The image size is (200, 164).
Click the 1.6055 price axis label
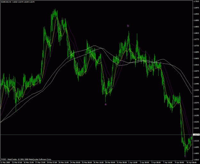tap(196, 153)
